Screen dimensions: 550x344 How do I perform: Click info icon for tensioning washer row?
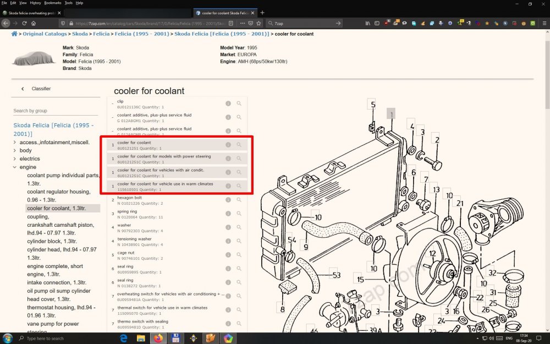coord(228,241)
